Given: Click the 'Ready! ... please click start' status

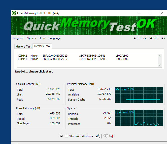Looking at the screenshot, I should pyautogui.click(x=34, y=71).
